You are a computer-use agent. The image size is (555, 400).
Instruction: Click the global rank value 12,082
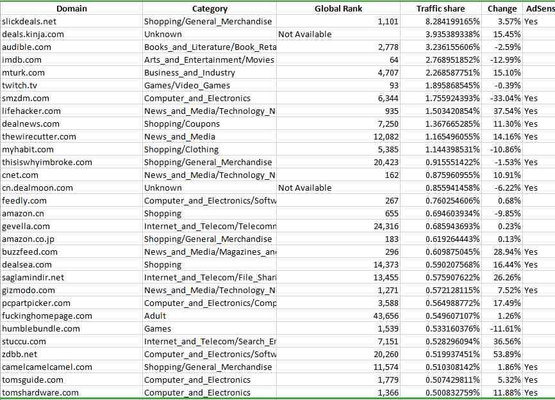coord(338,136)
